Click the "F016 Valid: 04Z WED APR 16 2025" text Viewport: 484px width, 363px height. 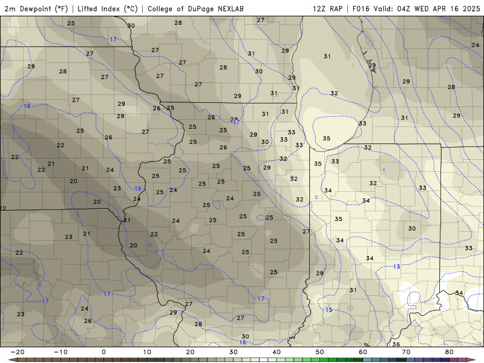click(x=416, y=8)
